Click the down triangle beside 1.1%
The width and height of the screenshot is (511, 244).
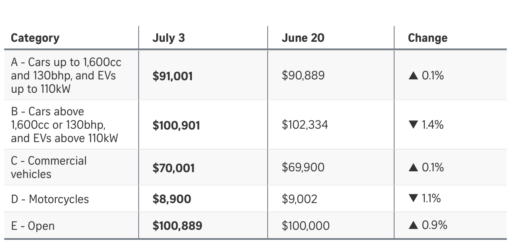(x=413, y=198)
